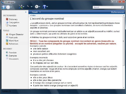Open the Klingon Dissector tool

tap(16, 34)
